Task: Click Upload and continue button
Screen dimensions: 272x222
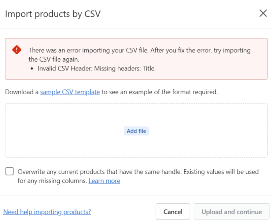Action: 231,212
